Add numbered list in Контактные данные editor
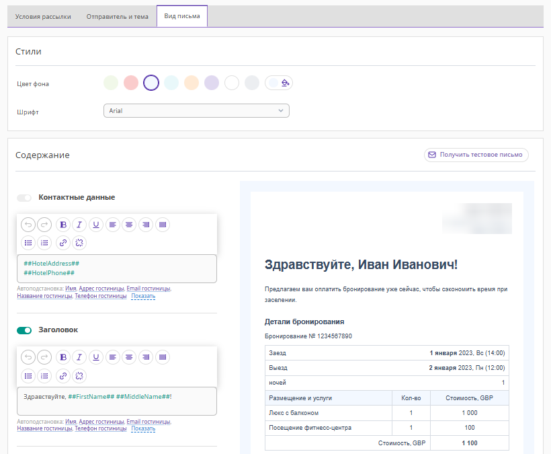The image size is (551, 454). coord(44,243)
